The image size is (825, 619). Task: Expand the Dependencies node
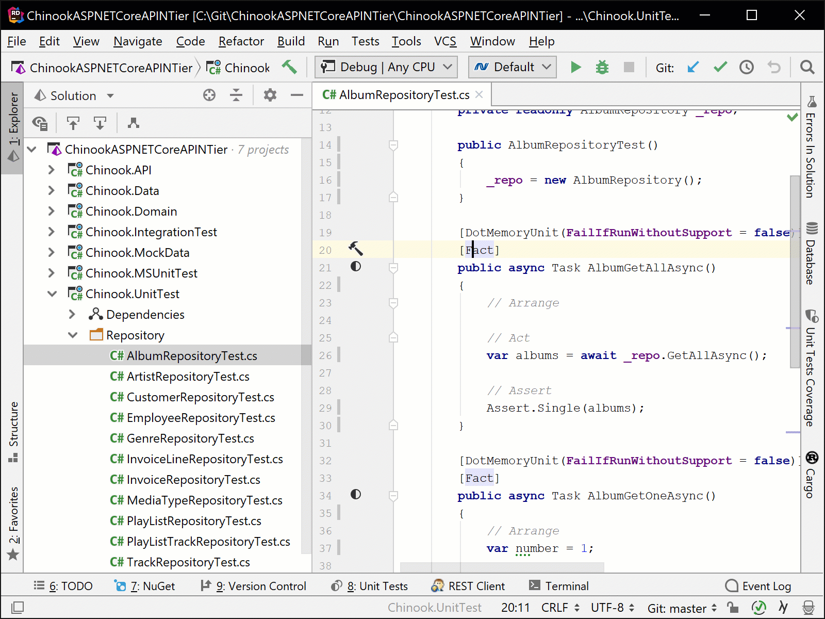pyautogui.click(x=72, y=314)
